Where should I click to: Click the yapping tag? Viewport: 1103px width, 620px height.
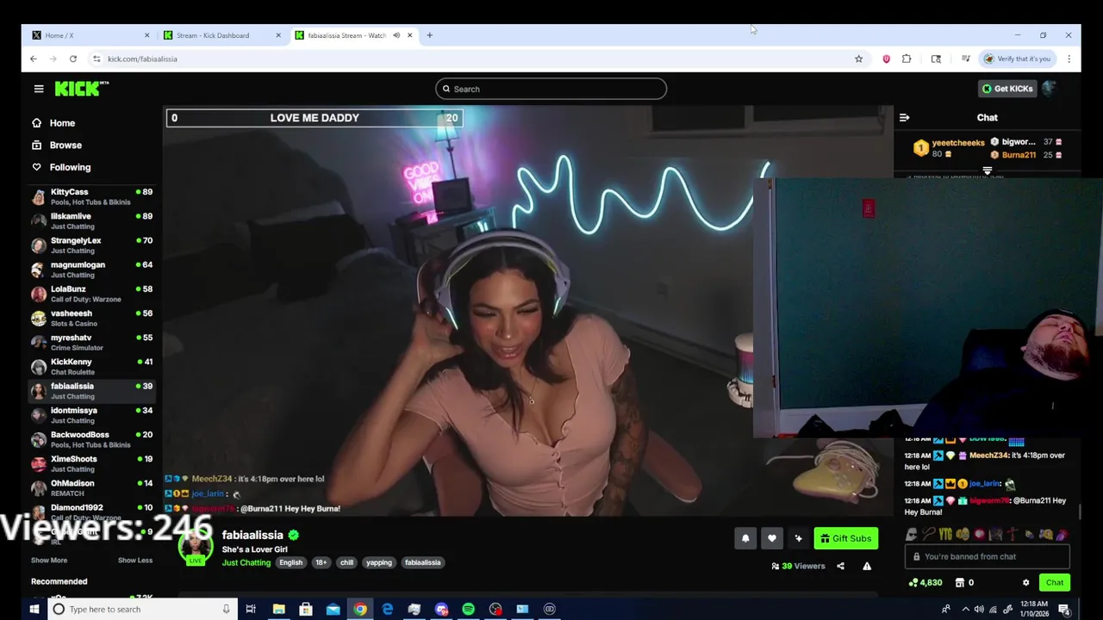pos(379,562)
